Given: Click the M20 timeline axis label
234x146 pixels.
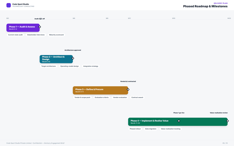Looking at the screenshot, I should (229, 18).
